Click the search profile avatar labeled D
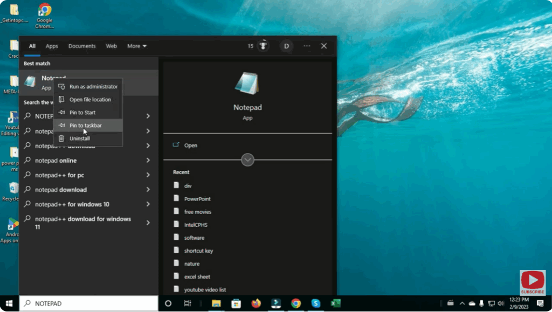This screenshot has height=312, width=552. coord(286,46)
